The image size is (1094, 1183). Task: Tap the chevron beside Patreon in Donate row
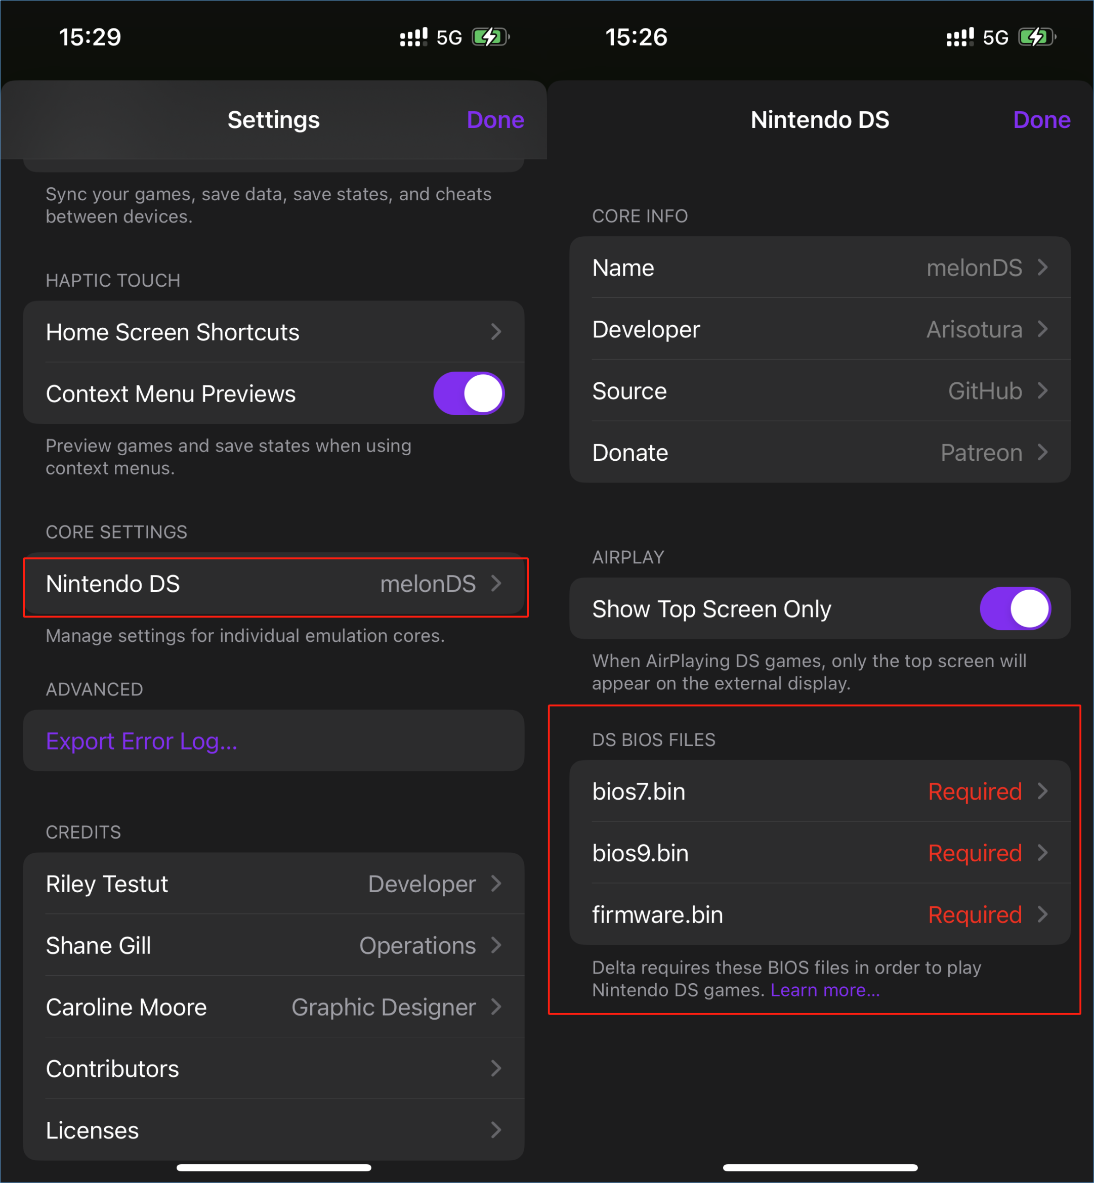click(1042, 453)
